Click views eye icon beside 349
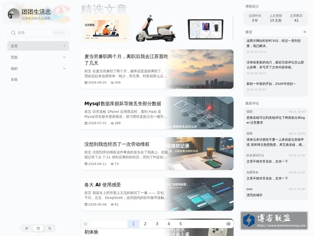The width and height of the screenshot is (314, 236). pos(112,83)
